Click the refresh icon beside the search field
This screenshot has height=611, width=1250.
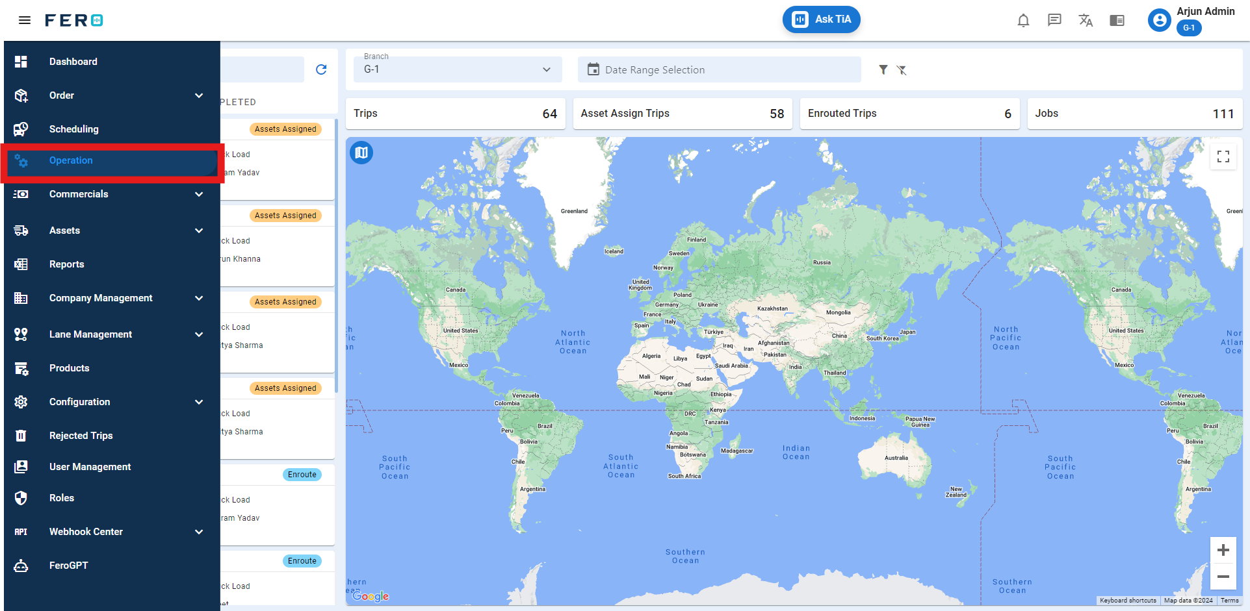tap(321, 69)
